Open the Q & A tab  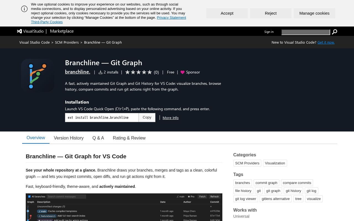pos(98,138)
